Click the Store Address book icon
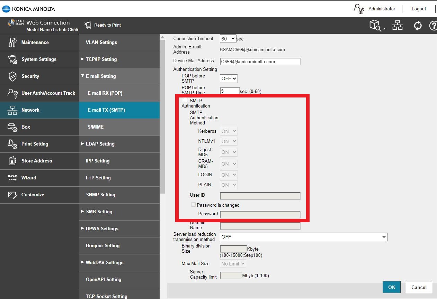This screenshot has width=437, height=299. click(x=12, y=161)
